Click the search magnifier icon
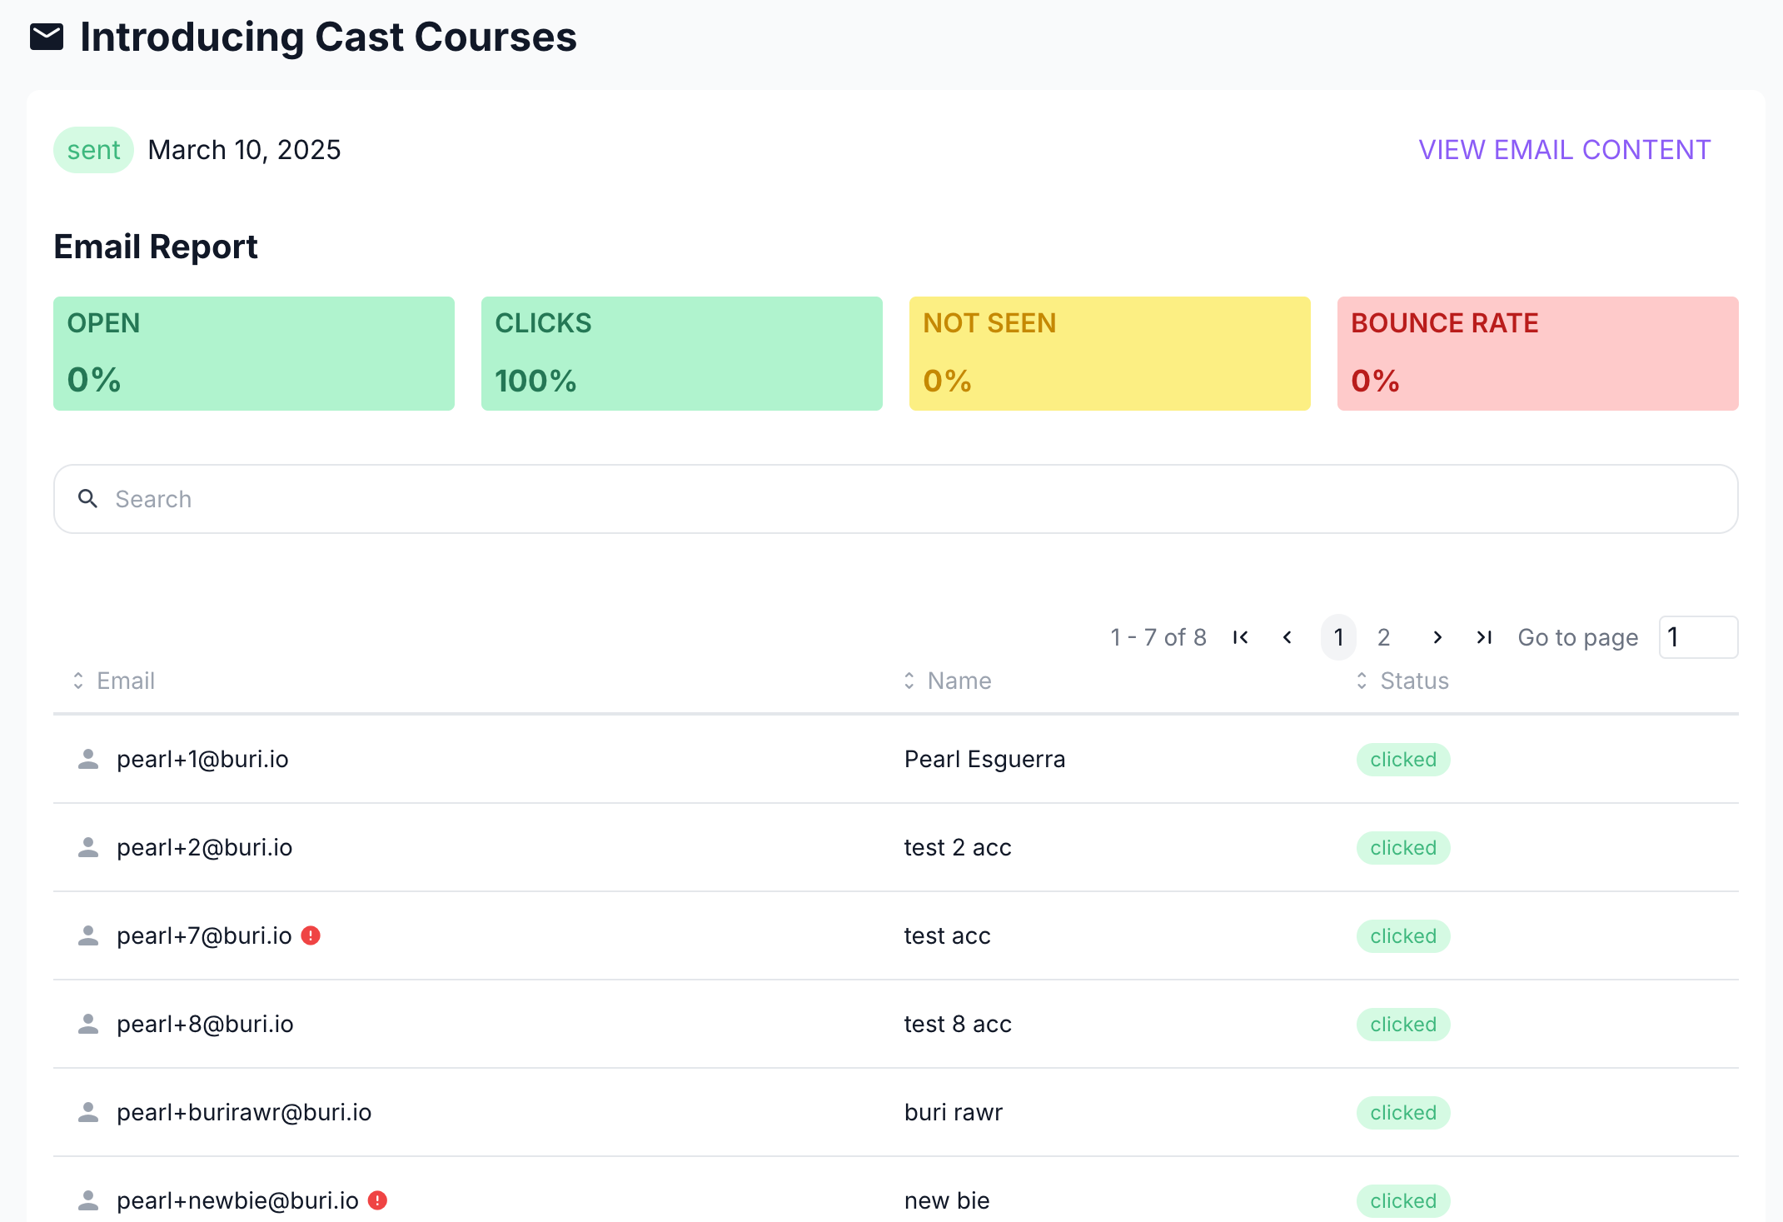 pyautogui.click(x=87, y=498)
